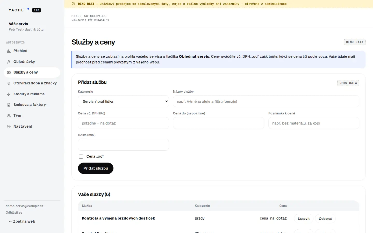The width and height of the screenshot is (373, 233).
Task: Click the Poznámka k ceně field
Action: [314, 123]
